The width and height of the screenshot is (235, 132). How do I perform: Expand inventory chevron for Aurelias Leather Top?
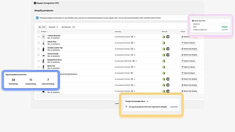[135, 49]
